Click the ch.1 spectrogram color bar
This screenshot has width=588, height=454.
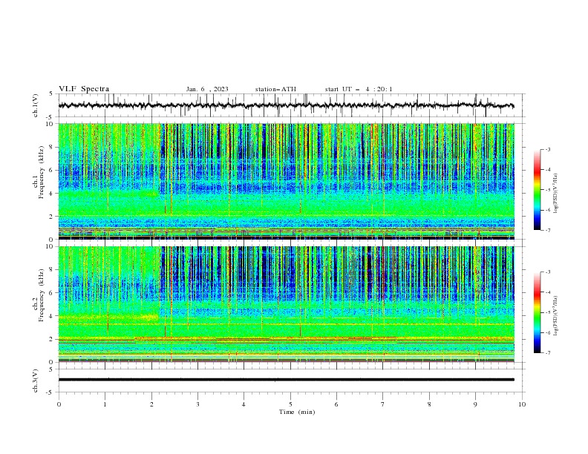pos(538,190)
